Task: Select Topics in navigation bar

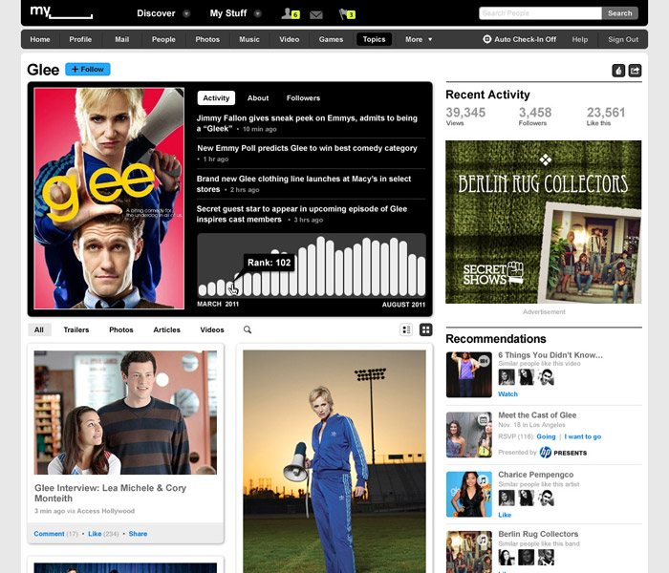Action: tap(375, 39)
